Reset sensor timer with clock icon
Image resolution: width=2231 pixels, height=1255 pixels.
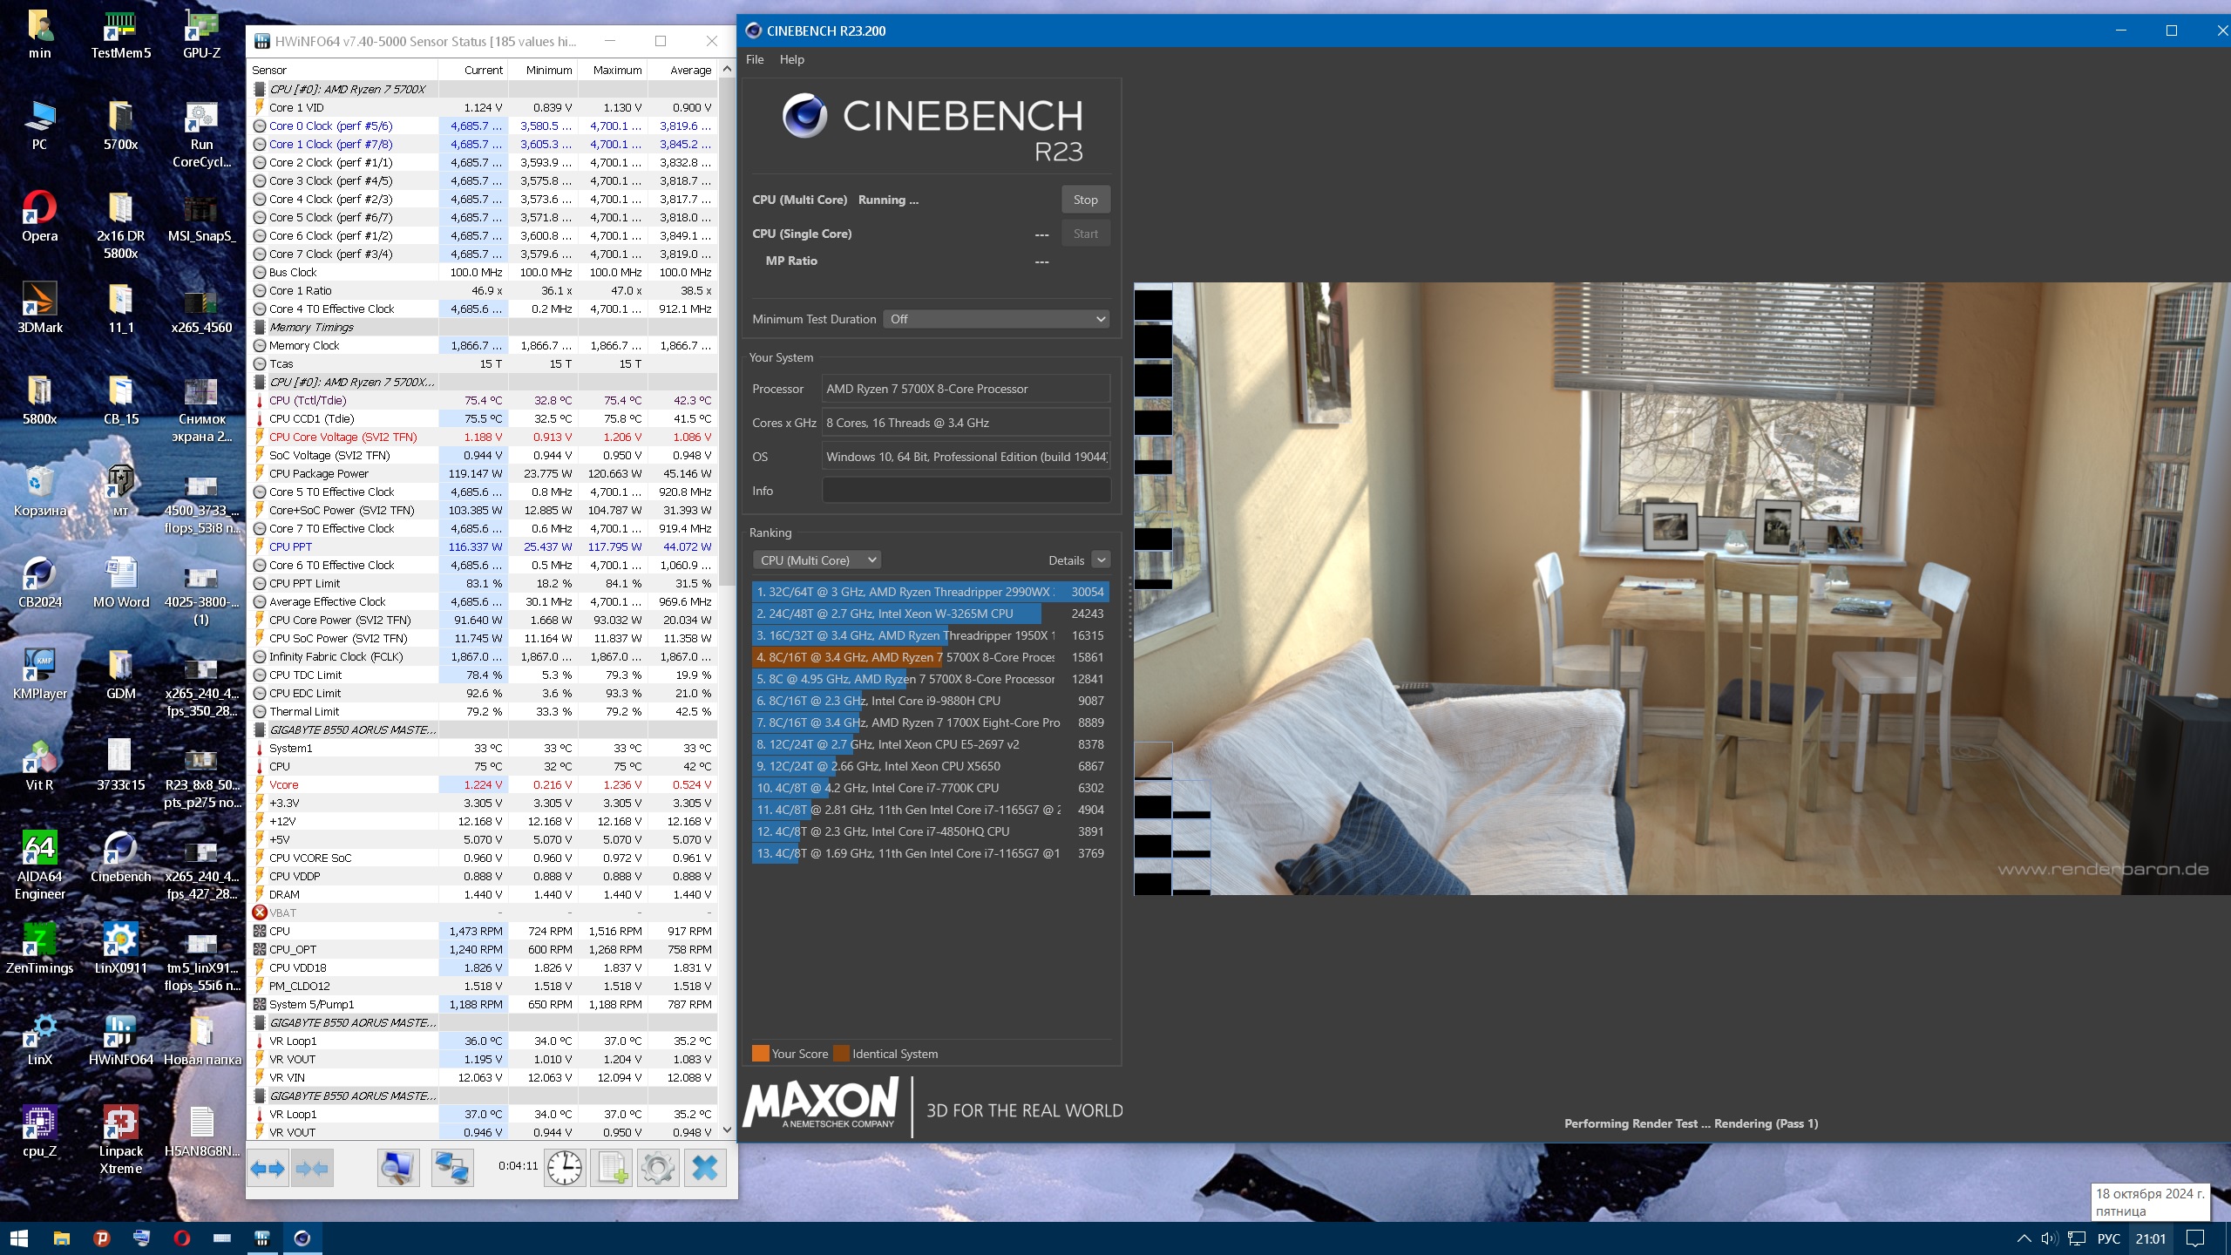[x=565, y=1168]
